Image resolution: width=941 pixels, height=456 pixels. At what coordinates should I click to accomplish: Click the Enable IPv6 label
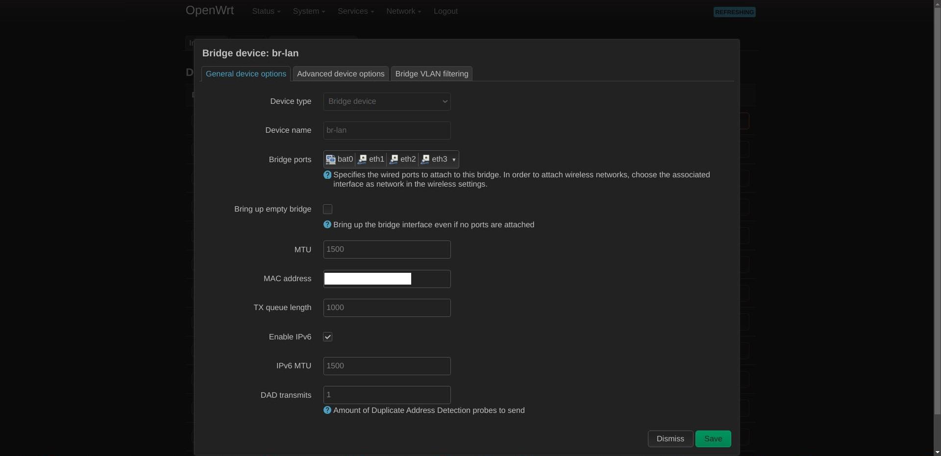click(x=290, y=337)
